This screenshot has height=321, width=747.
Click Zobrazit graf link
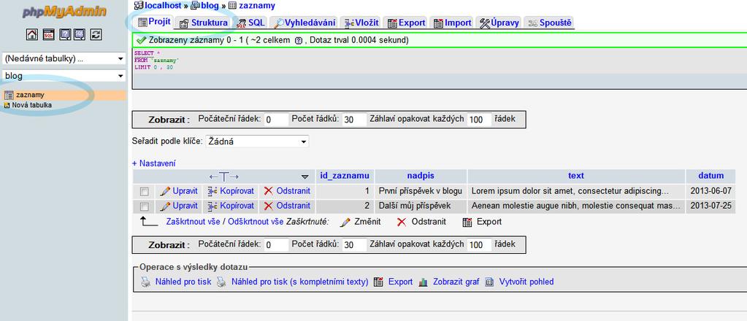(x=456, y=282)
